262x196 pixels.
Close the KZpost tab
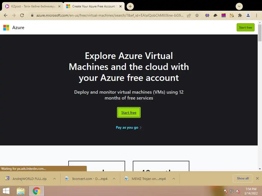pos(59,6)
